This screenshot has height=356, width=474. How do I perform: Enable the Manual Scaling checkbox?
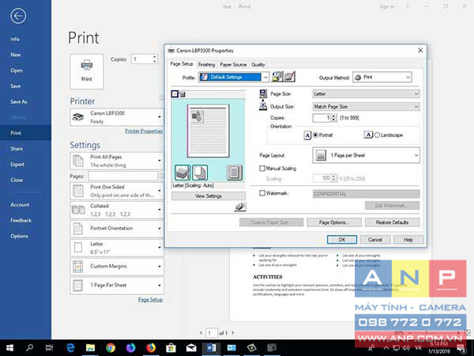point(262,169)
